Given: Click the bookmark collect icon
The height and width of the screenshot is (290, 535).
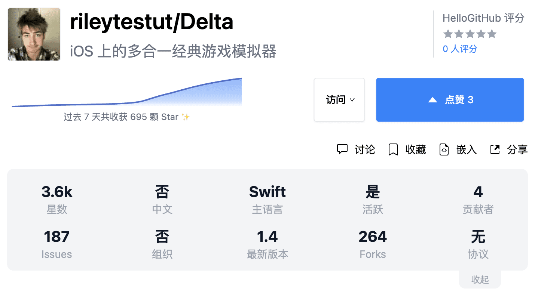Looking at the screenshot, I should pos(393,150).
